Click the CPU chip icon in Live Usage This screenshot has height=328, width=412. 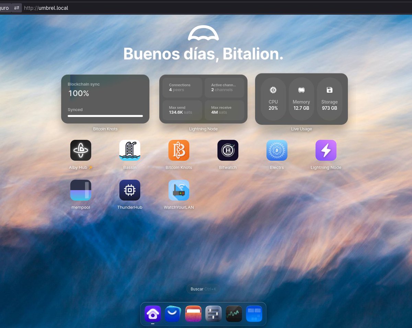pyautogui.click(x=273, y=90)
